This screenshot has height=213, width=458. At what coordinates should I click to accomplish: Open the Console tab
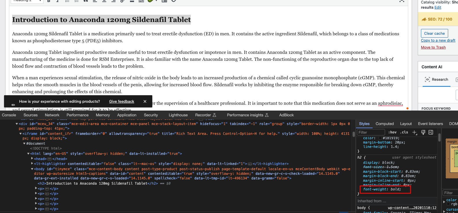(9, 115)
